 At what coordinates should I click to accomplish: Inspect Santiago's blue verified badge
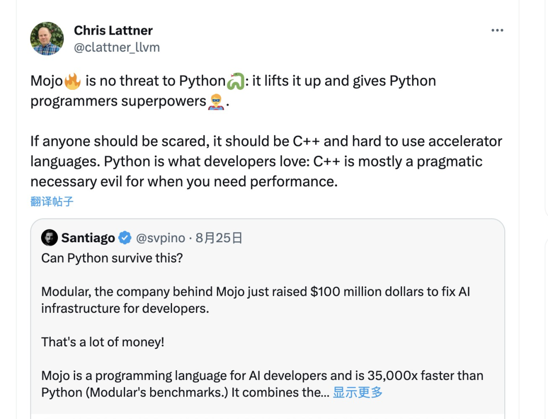(x=125, y=238)
